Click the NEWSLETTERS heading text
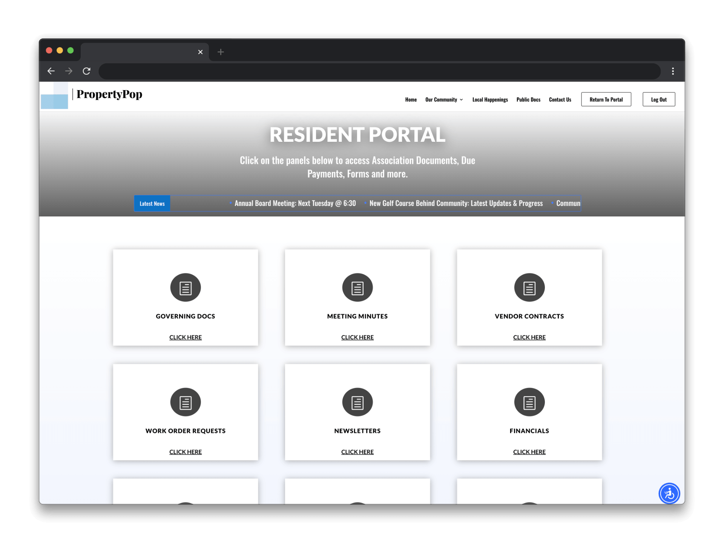The height and width of the screenshot is (543, 724). pyautogui.click(x=357, y=431)
